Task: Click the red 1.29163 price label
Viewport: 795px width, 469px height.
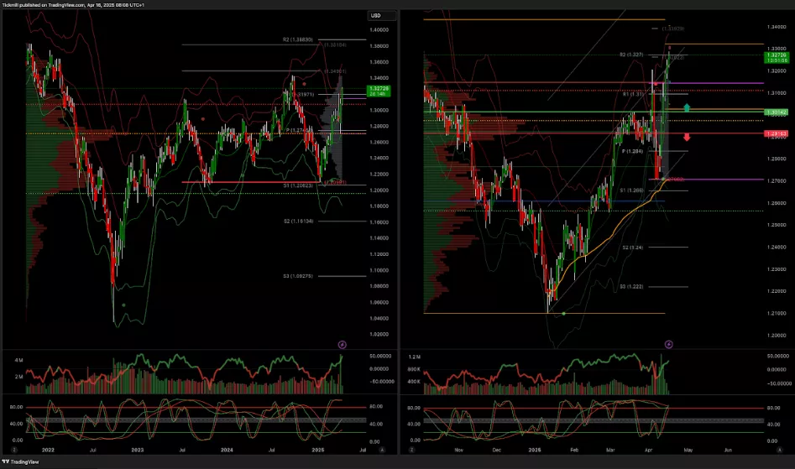Action: (x=776, y=133)
